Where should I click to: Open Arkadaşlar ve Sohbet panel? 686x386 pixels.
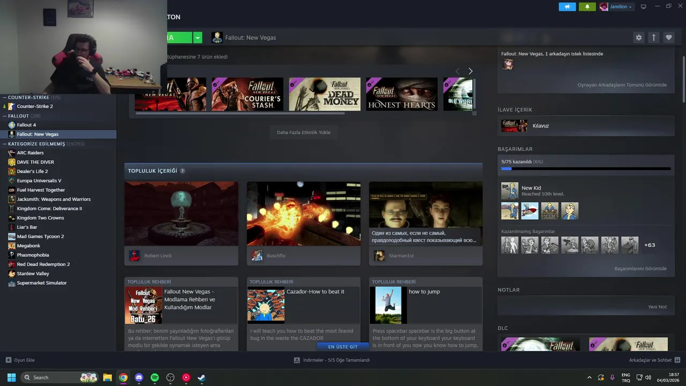[654, 360]
